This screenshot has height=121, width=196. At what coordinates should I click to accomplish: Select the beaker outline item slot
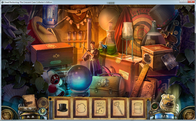[138, 108]
